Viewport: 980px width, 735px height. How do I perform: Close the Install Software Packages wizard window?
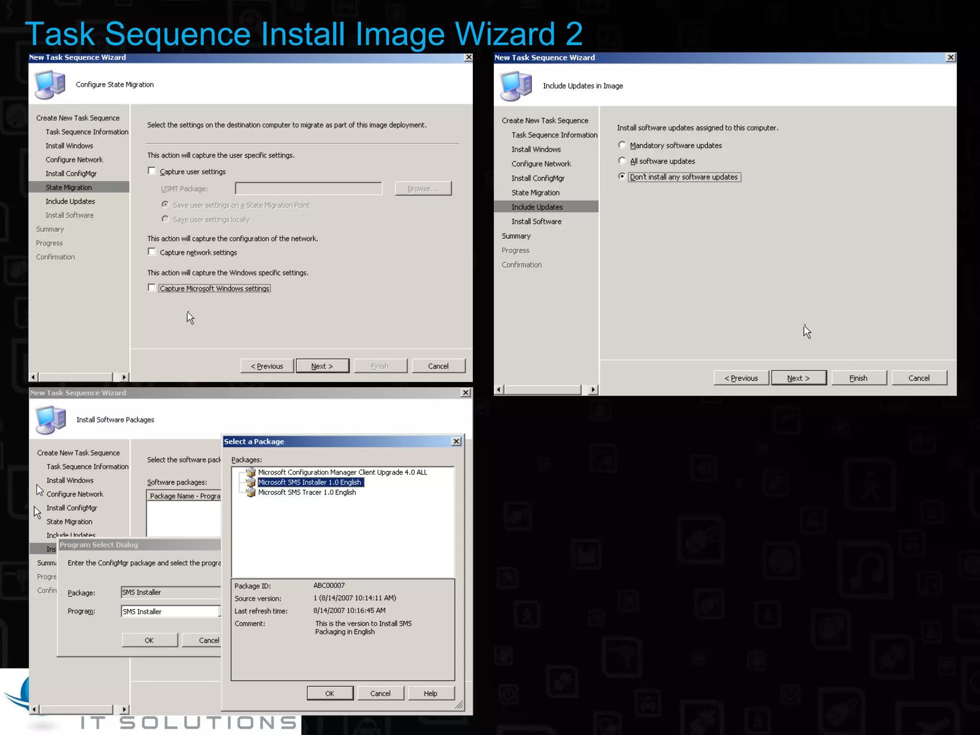coord(466,392)
